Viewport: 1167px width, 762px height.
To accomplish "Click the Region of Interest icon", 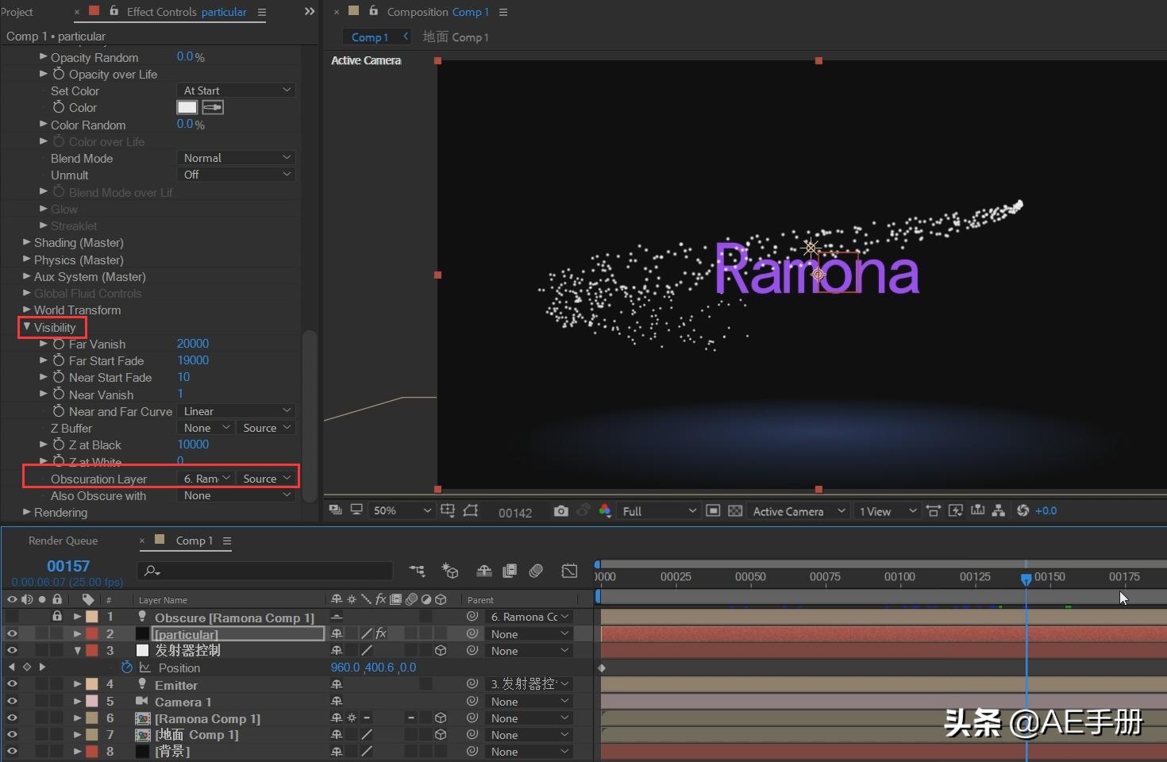I will point(713,511).
